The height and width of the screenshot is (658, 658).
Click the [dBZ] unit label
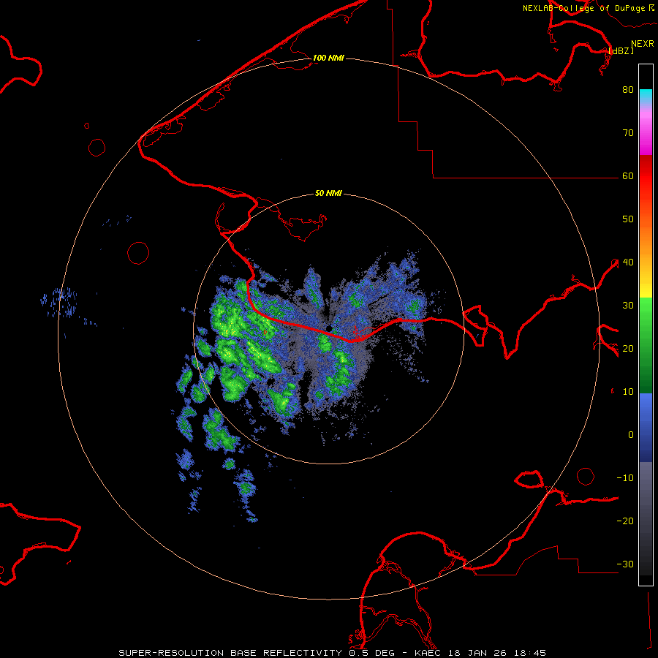tap(621, 50)
